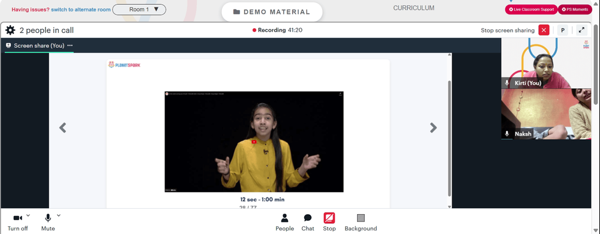
Task: Open the Chat panel
Action: pos(308,222)
